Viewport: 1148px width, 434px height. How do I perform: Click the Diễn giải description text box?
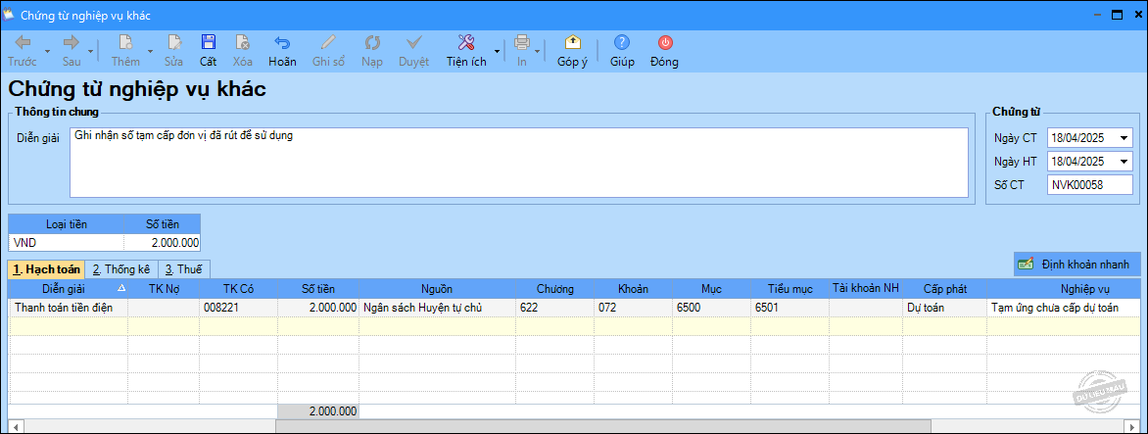pyautogui.click(x=519, y=163)
